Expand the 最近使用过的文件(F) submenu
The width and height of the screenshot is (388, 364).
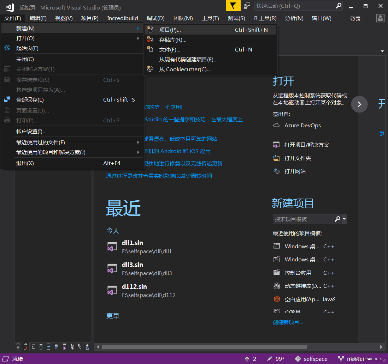(x=138, y=142)
